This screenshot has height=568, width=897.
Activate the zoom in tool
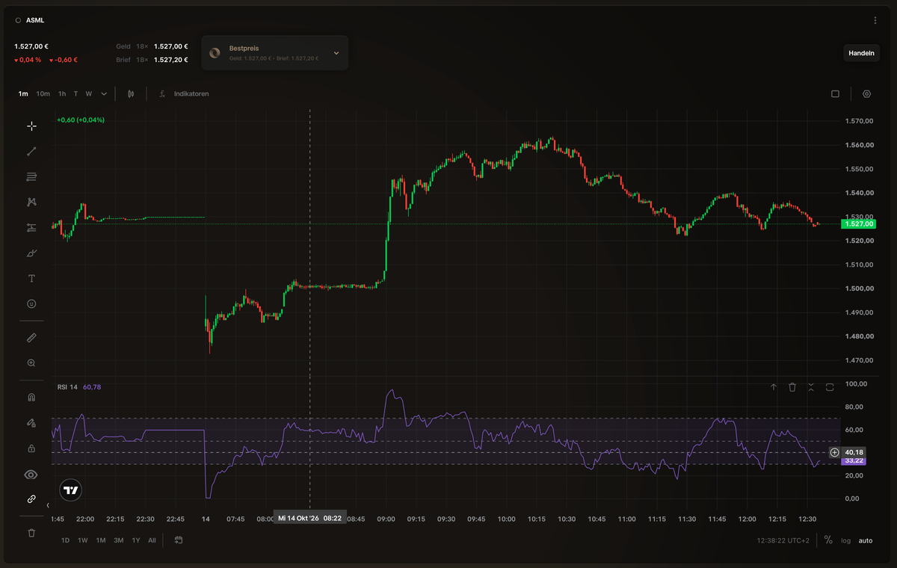point(31,362)
